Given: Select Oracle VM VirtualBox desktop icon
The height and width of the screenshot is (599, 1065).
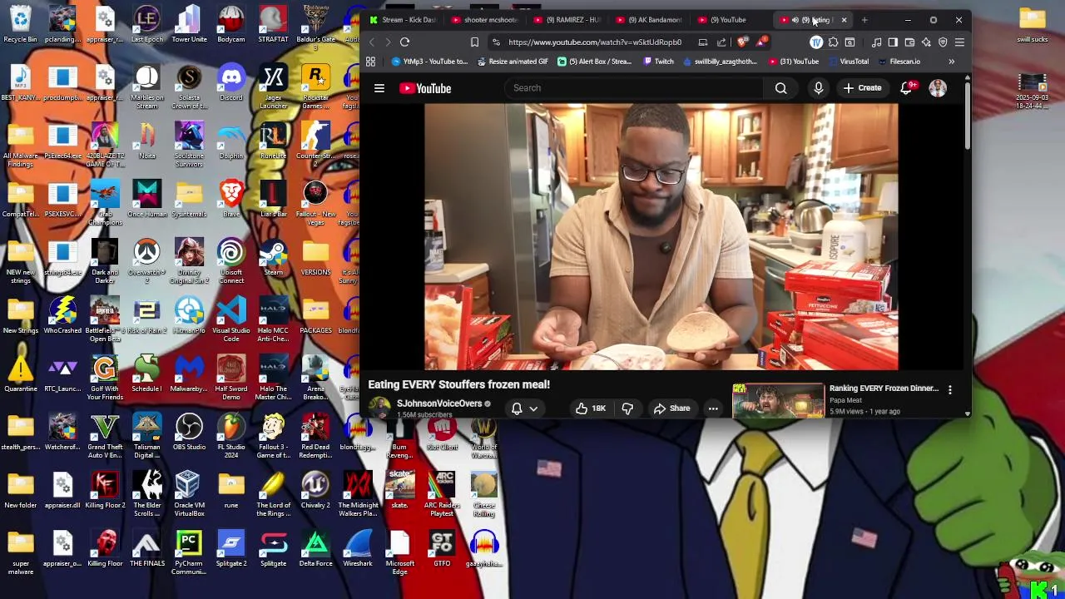Looking at the screenshot, I should point(189,494).
